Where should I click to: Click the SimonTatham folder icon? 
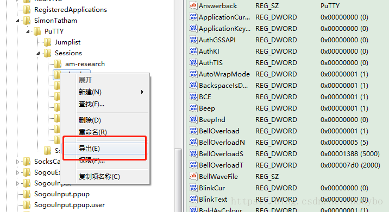(x=27, y=21)
